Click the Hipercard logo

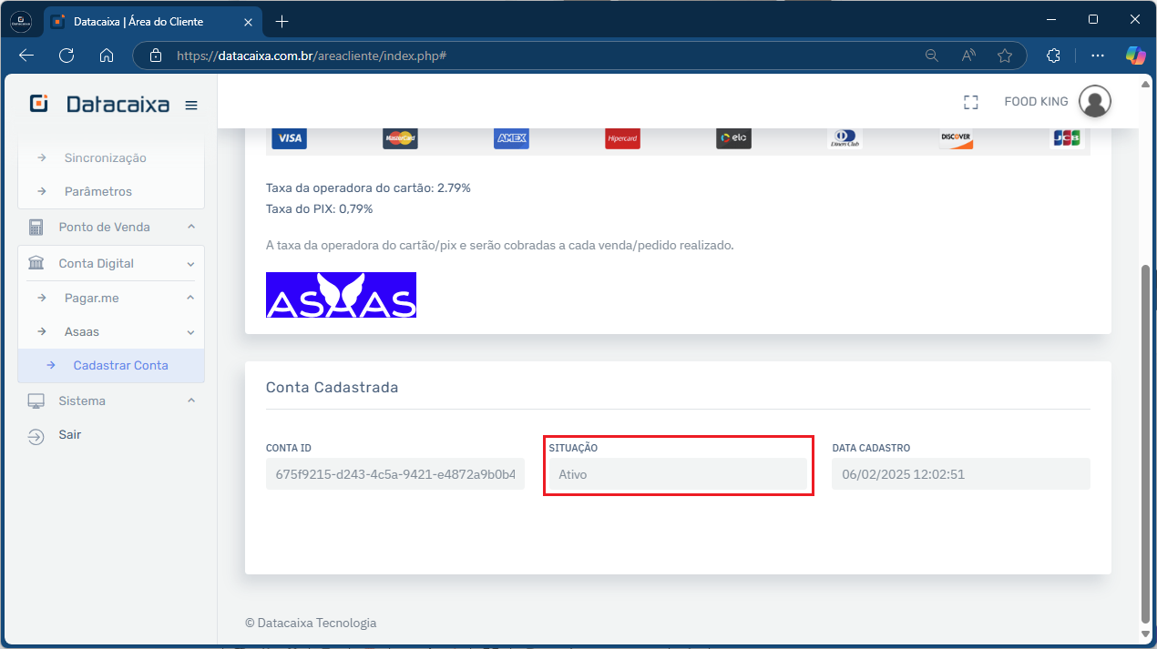622,138
